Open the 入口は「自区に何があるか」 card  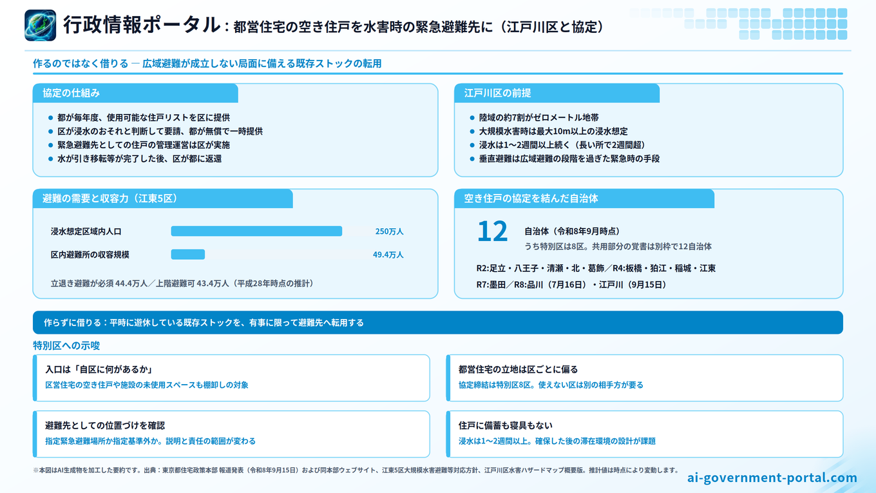pos(231,378)
